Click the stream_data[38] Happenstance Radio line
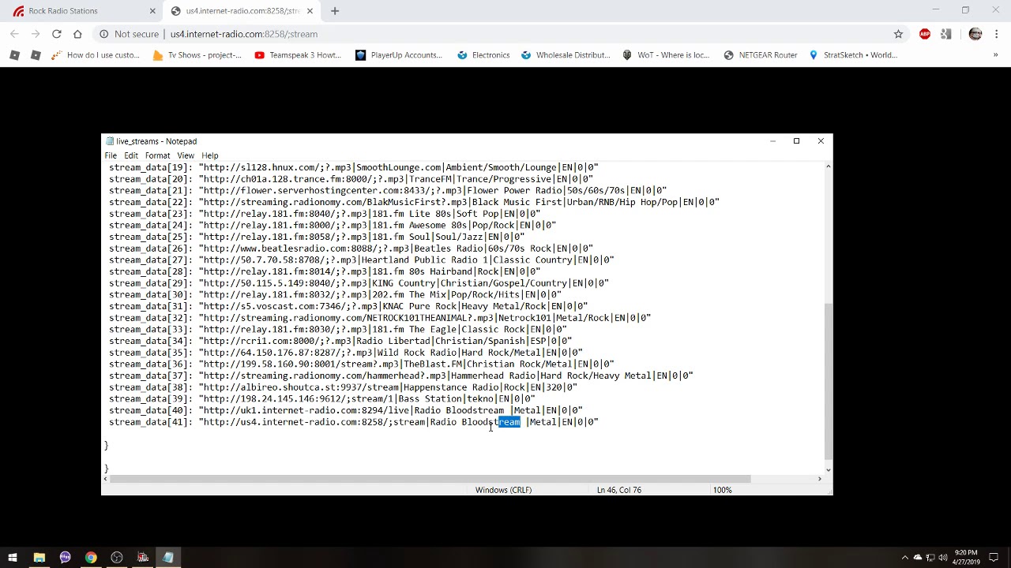This screenshot has width=1011, height=568. click(x=343, y=387)
